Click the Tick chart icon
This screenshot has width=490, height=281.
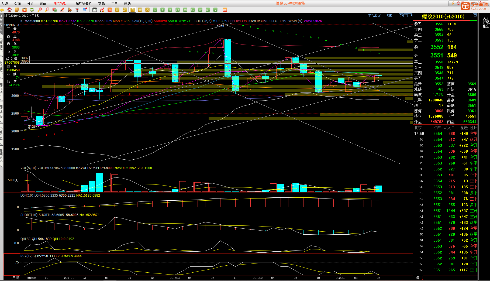tap(110, 10)
